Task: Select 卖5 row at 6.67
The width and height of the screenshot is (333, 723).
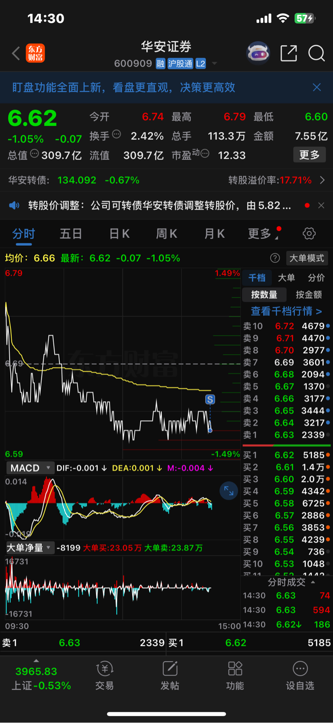Action: (x=286, y=386)
